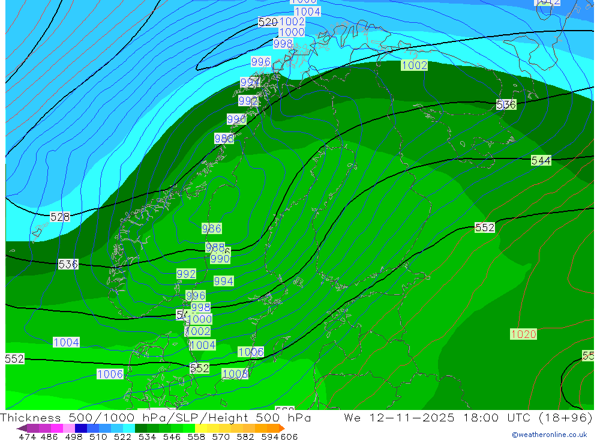Click the bright magenta legend swatch

click(57, 428)
